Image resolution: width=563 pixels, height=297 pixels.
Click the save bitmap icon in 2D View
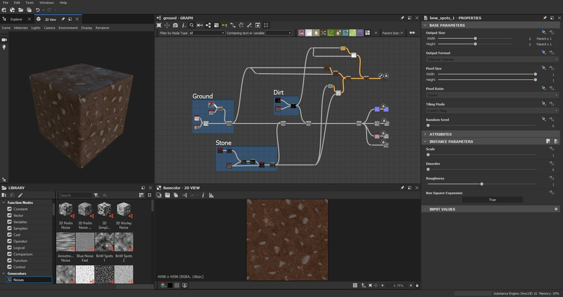click(x=167, y=195)
